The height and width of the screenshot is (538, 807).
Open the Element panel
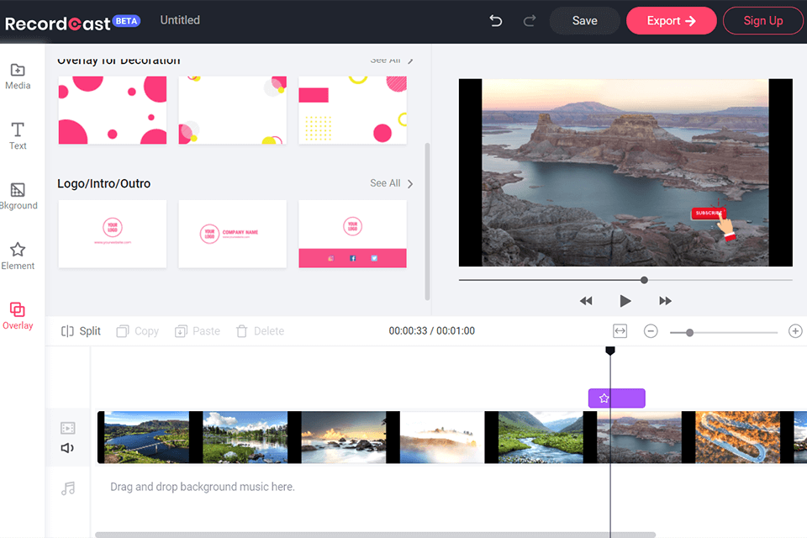tap(18, 255)
